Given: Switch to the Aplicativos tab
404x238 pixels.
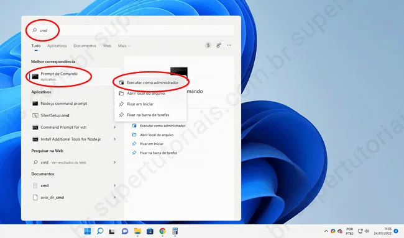Looking at the screenshot, I should click(57, 46).
